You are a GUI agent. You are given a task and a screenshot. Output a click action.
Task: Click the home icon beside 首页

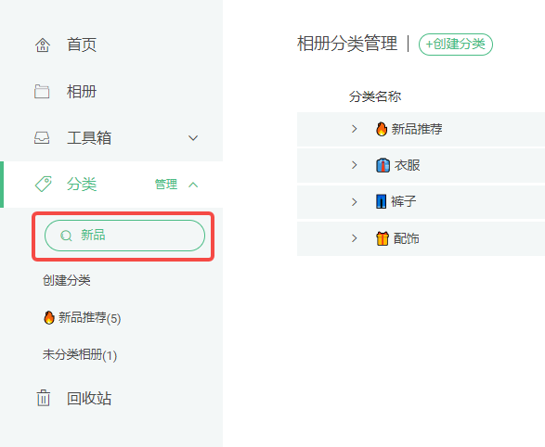pyautogui.click(x=43, y=45)
